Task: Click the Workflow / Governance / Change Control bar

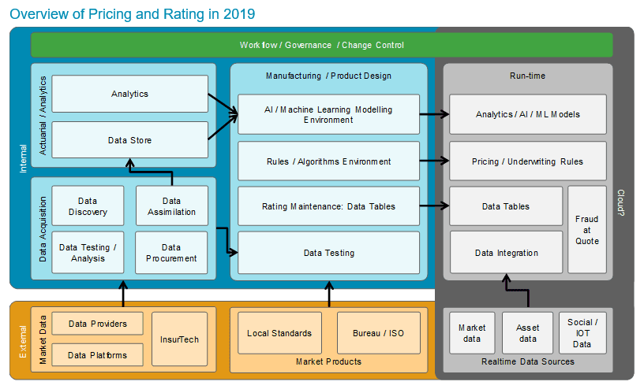Action: [321, 45]
